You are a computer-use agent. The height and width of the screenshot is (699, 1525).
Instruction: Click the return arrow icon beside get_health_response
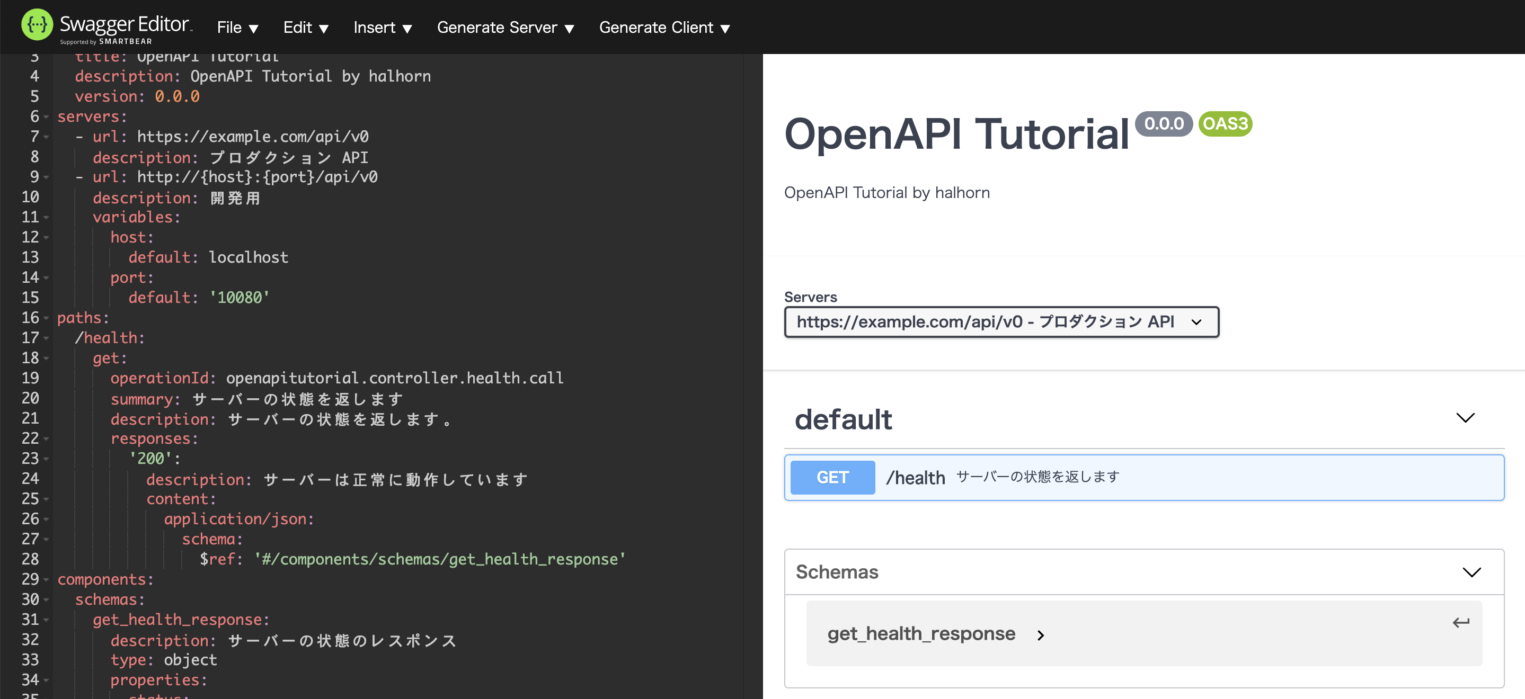[x=1460, y=622]
